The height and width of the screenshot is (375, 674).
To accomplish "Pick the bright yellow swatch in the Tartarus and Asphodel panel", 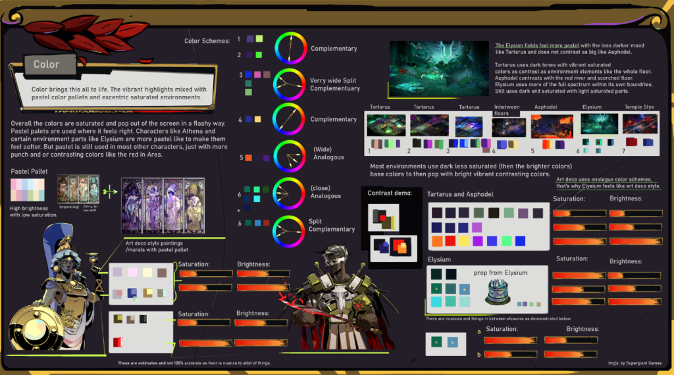I will (x=463, y=241).
